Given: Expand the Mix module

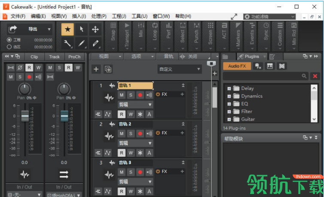Looking at the screenshot, I should [141, 36].
